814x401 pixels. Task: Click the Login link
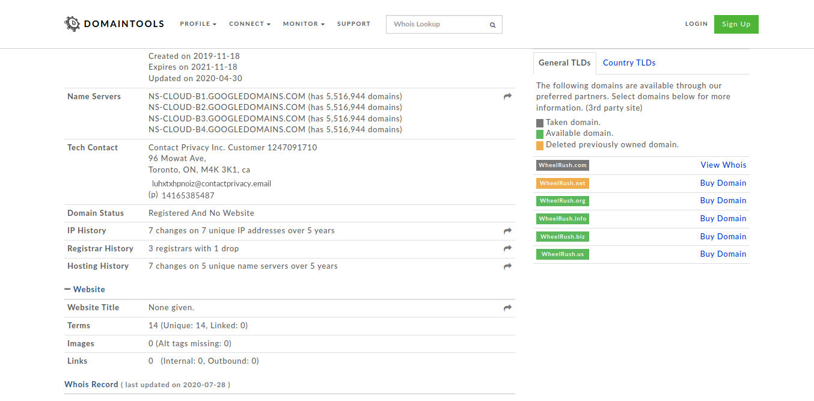pos(696,24)
